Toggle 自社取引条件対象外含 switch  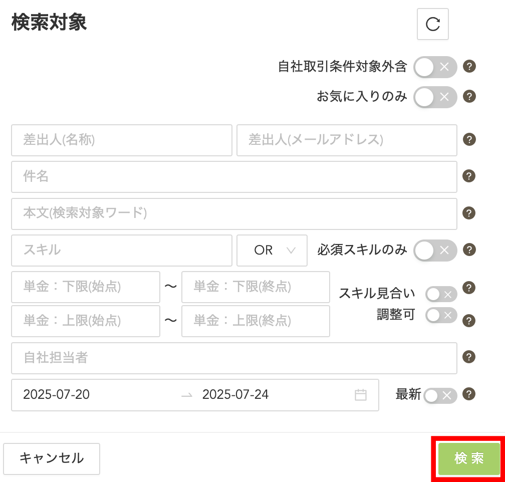pos(435,67)
